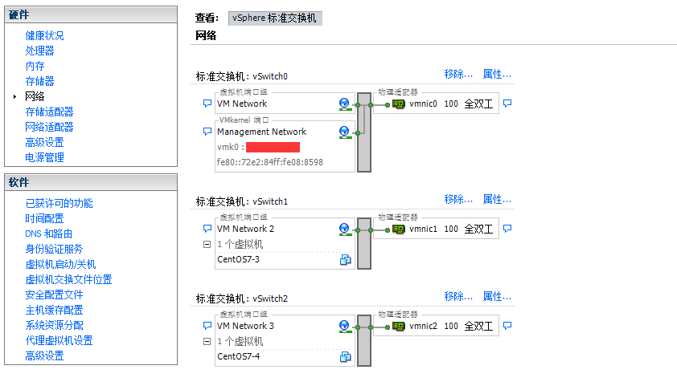Open 存储适配器 in hardware list

tap(49, 112)
